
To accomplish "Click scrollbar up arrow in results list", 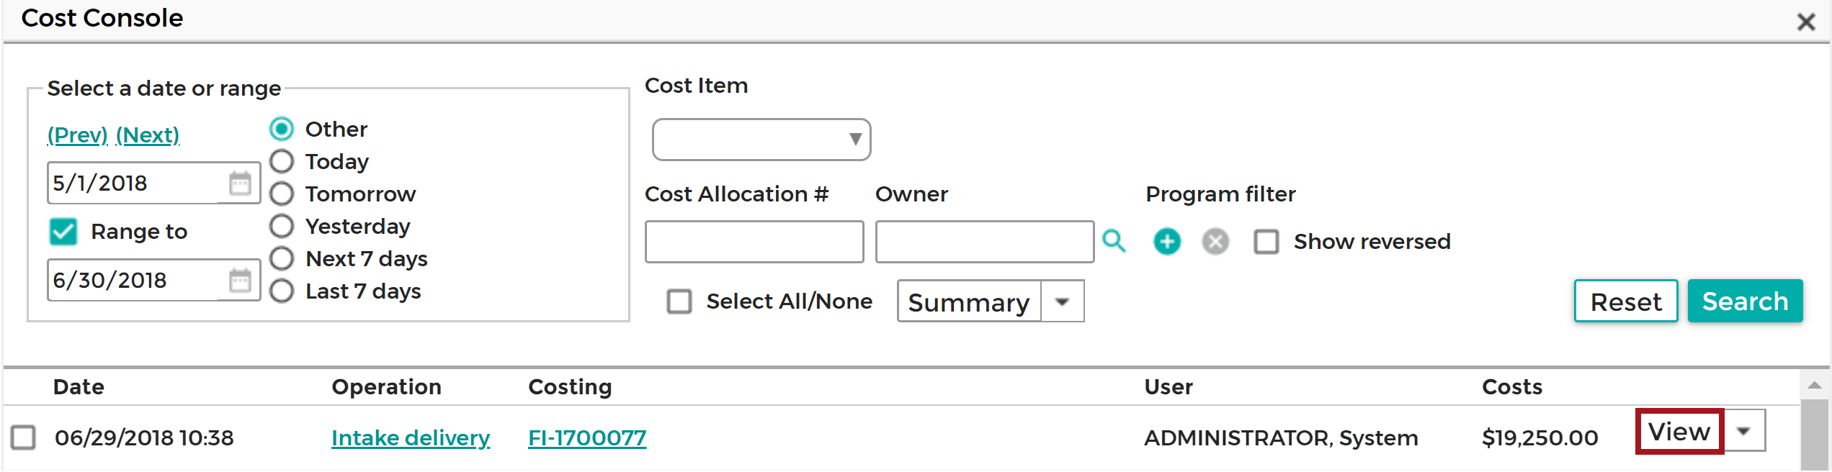I will coord(1815,386).
